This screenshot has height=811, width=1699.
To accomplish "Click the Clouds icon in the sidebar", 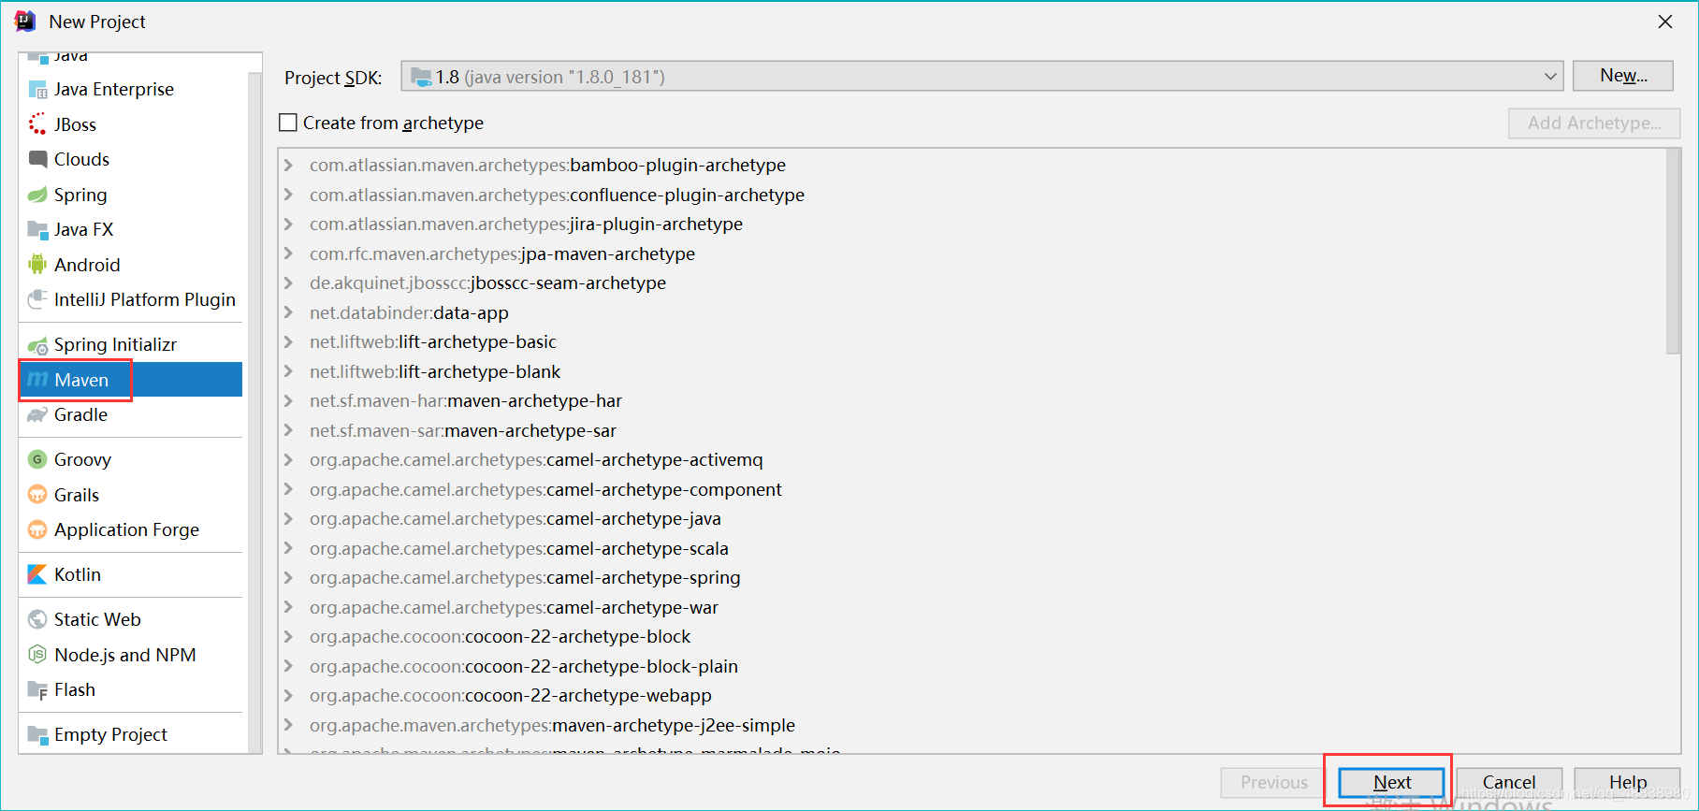I will coord(37,159).
